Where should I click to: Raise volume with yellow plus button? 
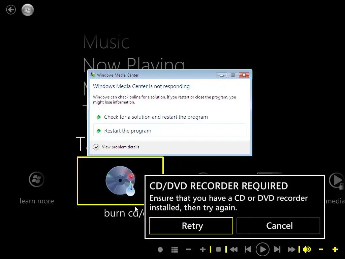point(335,250)
